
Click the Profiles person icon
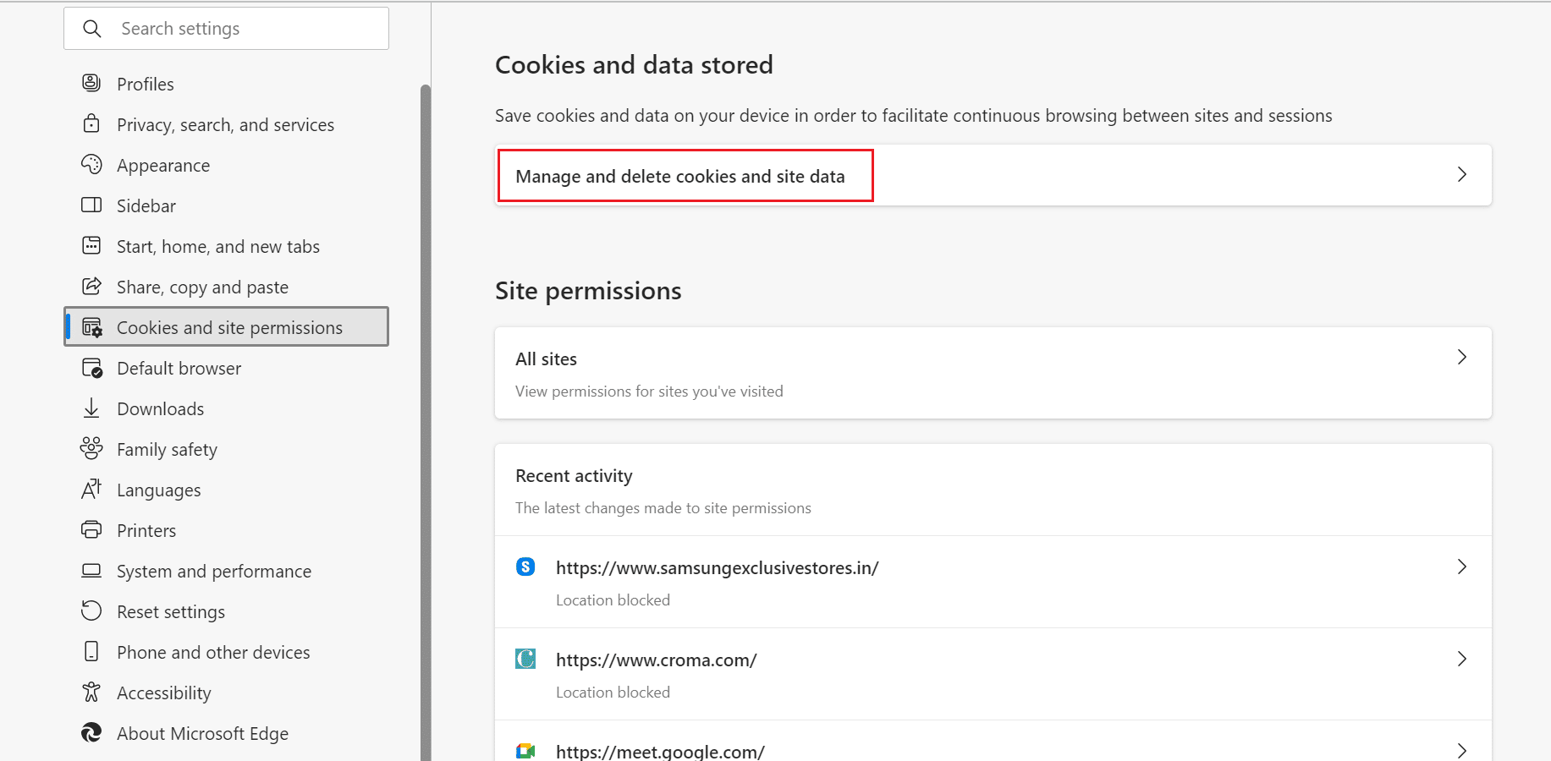(91, 82)
